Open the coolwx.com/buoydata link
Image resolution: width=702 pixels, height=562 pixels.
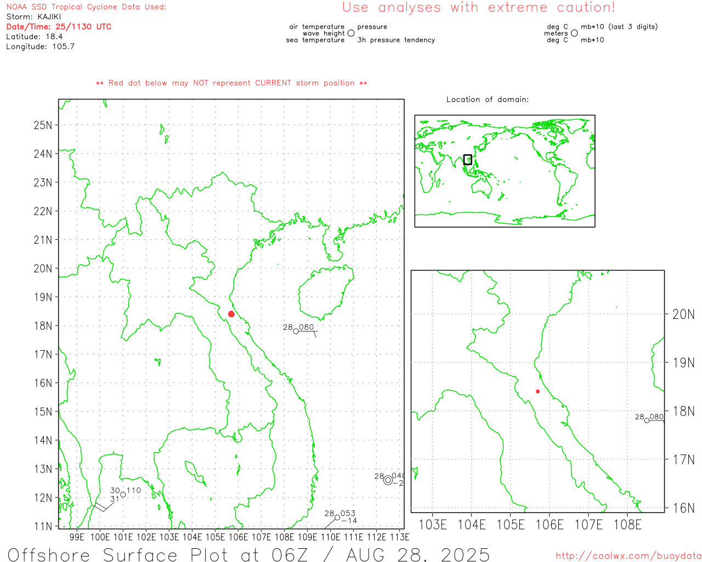point(629,556)
